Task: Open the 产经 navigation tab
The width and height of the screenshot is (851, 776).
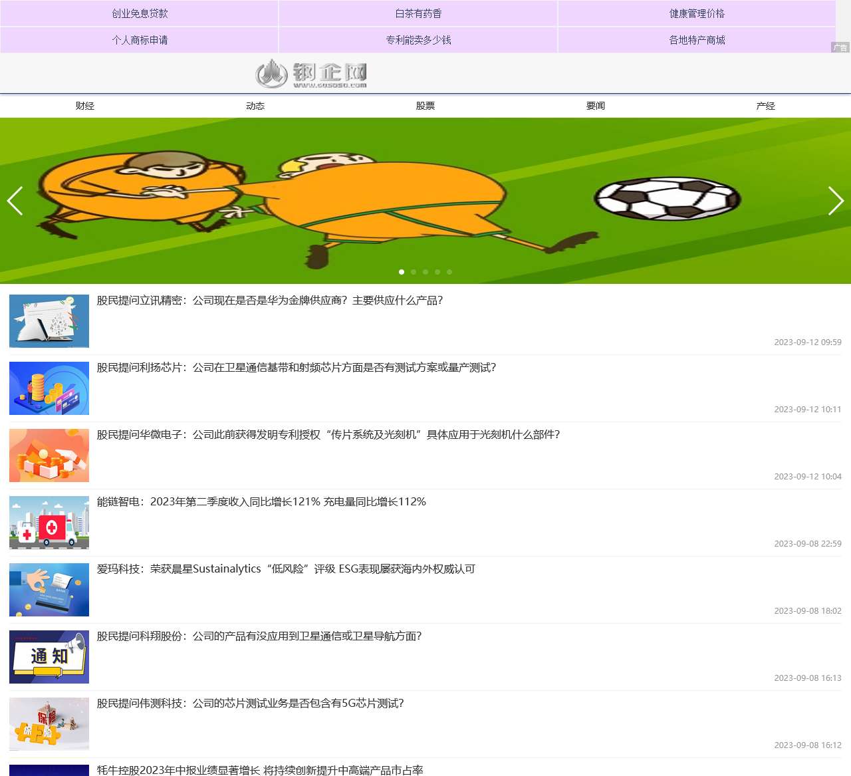Action: pos(766,106)
